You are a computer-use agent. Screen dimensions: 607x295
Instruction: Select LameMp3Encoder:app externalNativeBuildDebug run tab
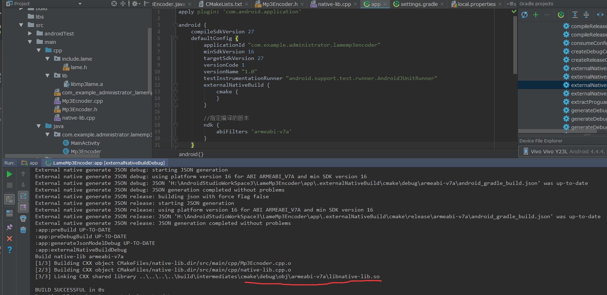pos(105,163)
